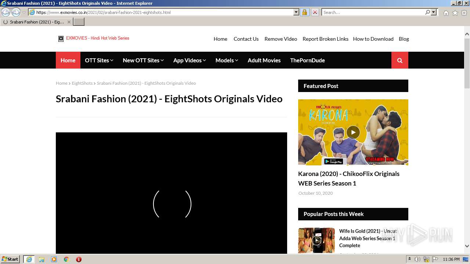Open Wife Is Gold (2021) post title

coord(368,238)
